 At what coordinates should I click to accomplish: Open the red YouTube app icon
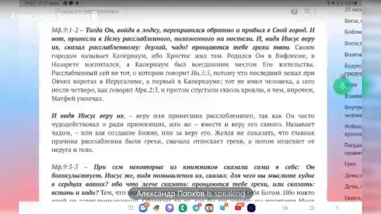point(239,207)
